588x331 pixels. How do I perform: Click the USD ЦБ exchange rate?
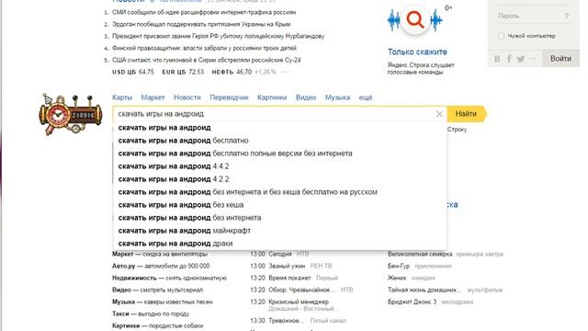[x=133, y=72]
